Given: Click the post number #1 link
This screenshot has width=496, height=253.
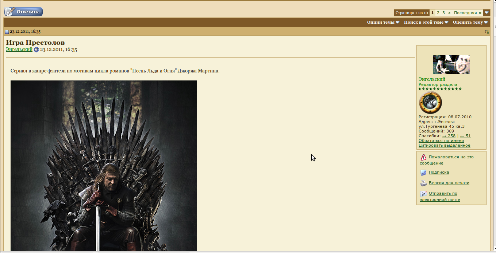Looking at the screenshot, I should 487,32.
